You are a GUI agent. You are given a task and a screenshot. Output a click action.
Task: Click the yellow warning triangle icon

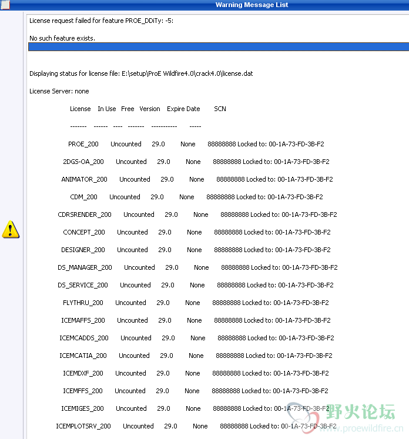[11, 229]
